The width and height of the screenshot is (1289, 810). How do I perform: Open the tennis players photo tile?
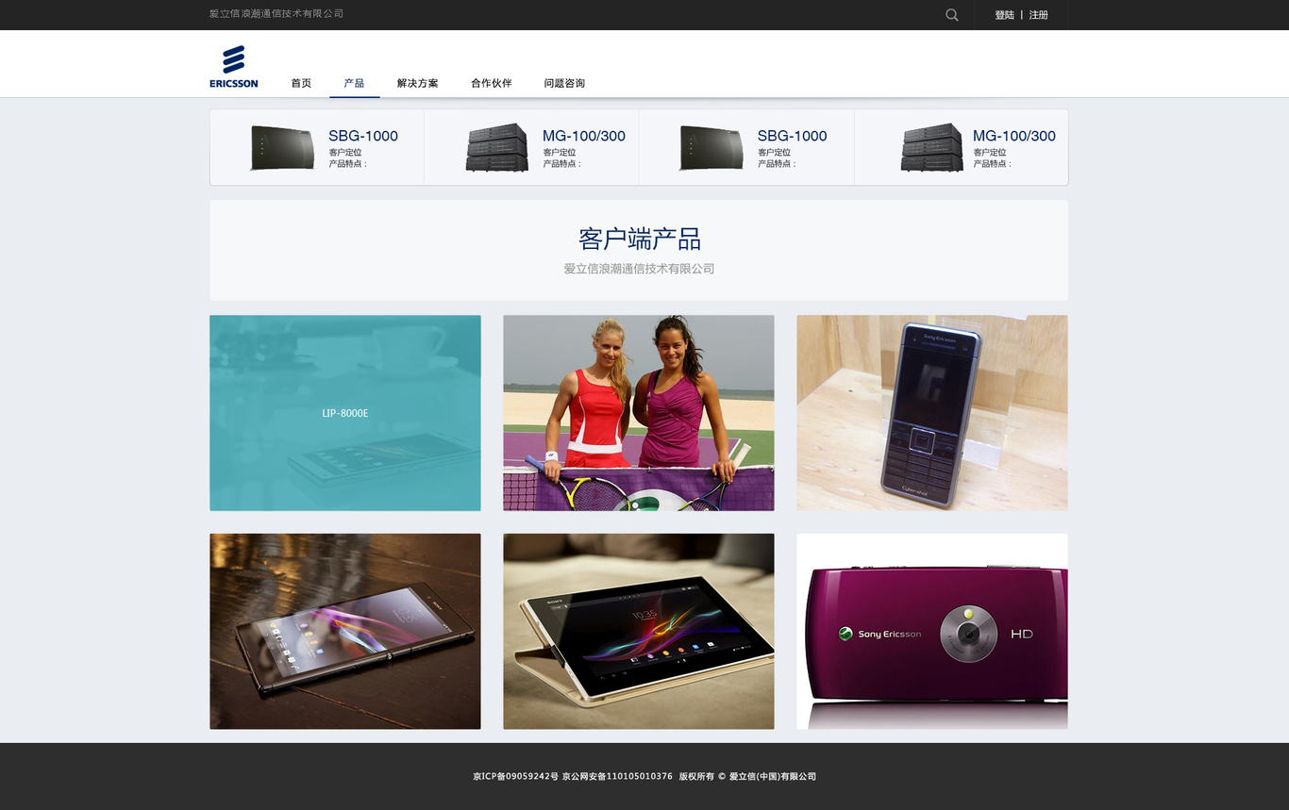coord(639,413)
